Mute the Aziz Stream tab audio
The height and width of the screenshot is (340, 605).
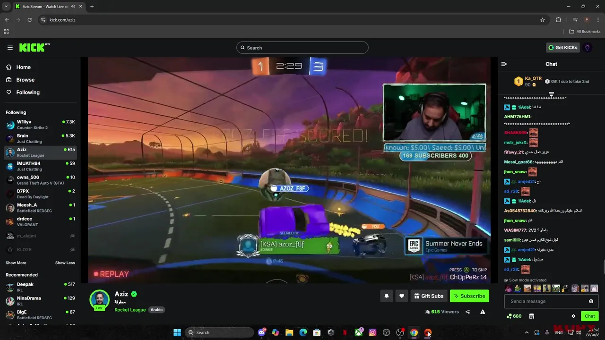pyautogui.click(x=73, y=7)
